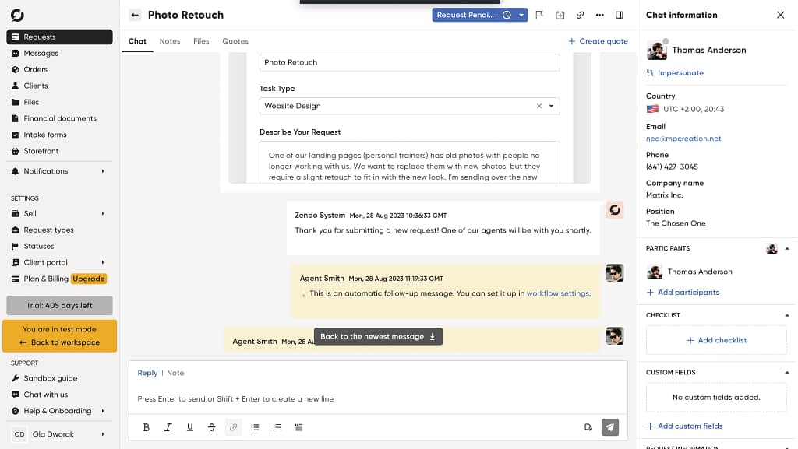This screenshot has height=449, width=798.
Task: Apply italic formatting in the reply editor
Action: coord(168,427)
